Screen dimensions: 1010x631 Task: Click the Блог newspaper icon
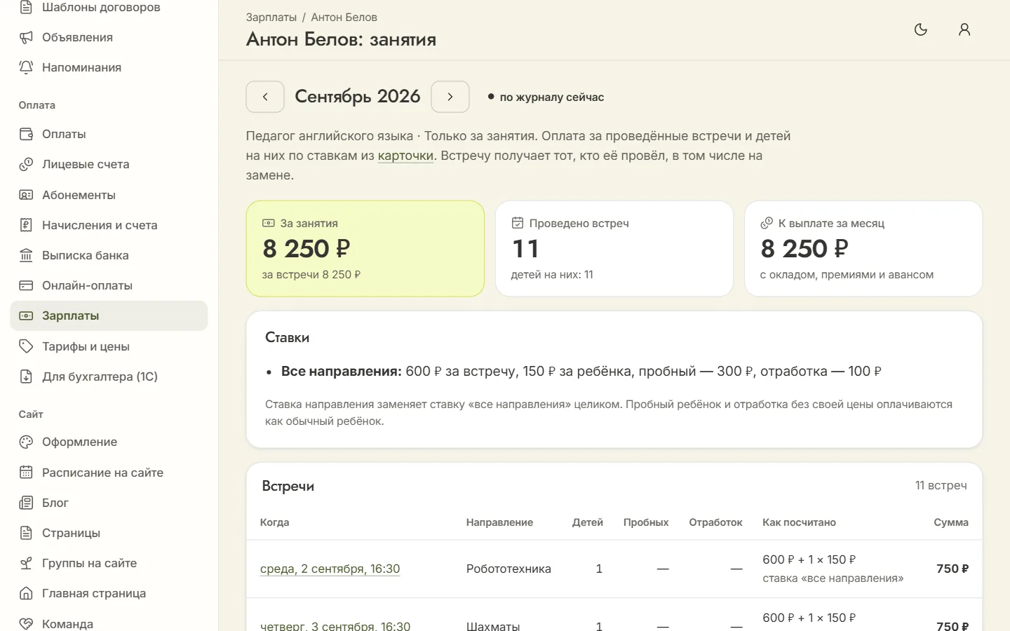point(26,503)
